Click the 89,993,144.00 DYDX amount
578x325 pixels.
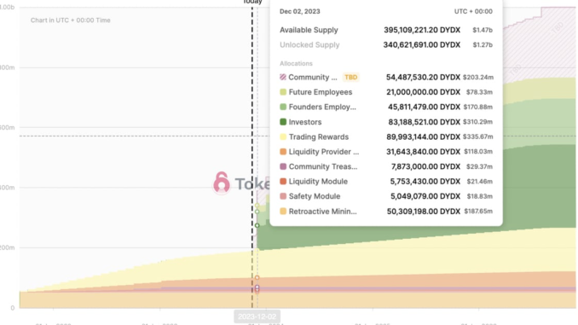coord(424,136)
